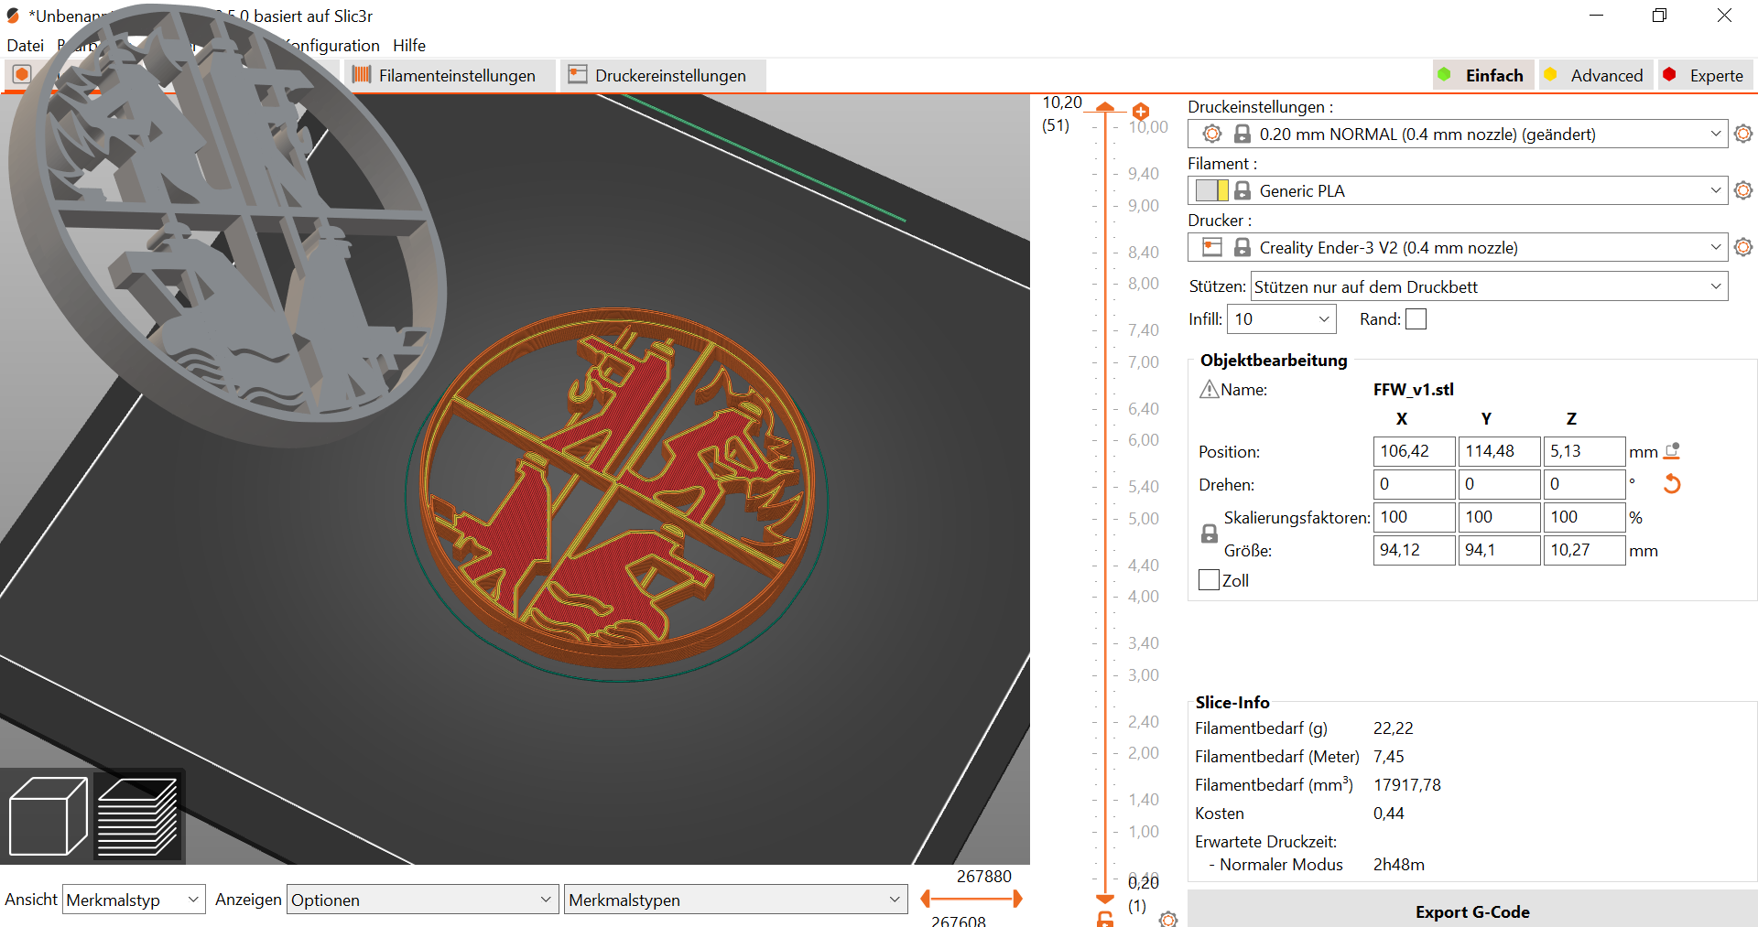Click the Position Y field

tap(1499, 451)
